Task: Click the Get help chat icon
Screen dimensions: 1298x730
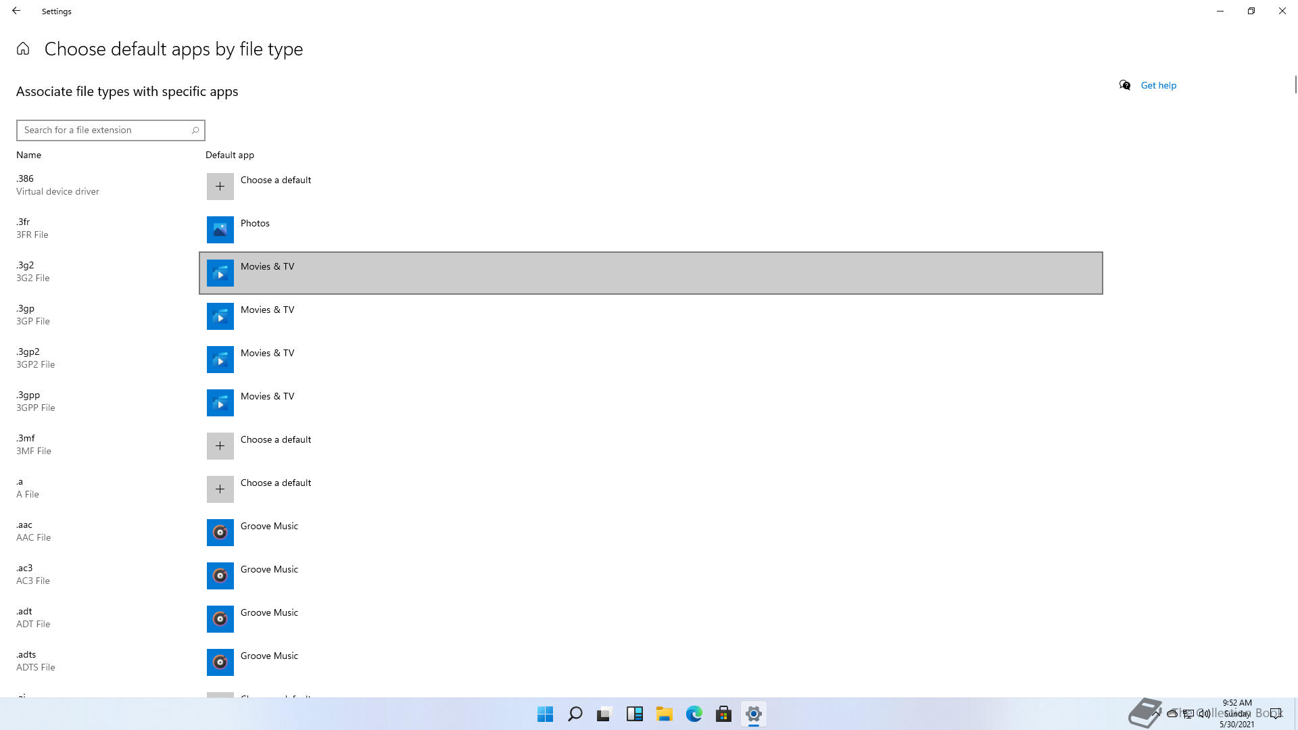Action: pyautogui.click(x=1125, y=85)
